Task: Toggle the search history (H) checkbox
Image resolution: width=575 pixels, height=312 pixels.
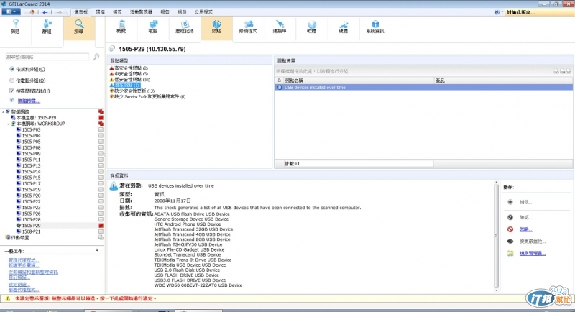Action: pyautogui.click(x=11, y=91)
